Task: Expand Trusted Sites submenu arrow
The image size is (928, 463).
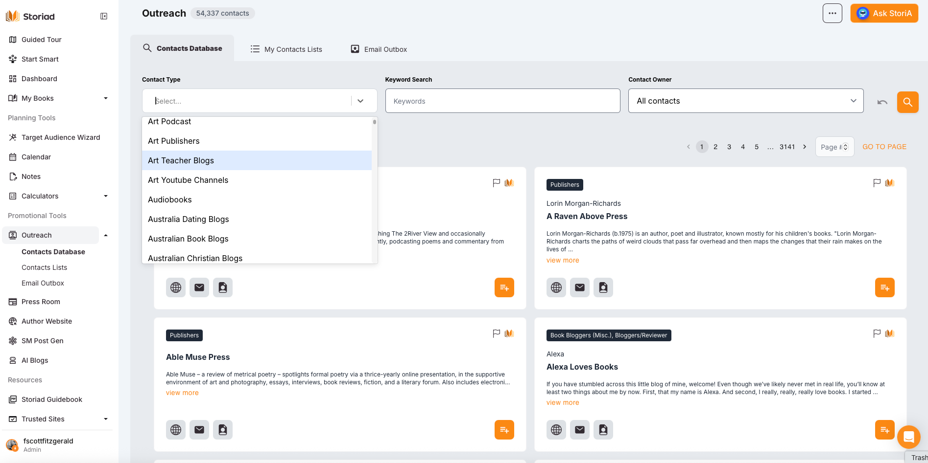Action: pos(105,419)
